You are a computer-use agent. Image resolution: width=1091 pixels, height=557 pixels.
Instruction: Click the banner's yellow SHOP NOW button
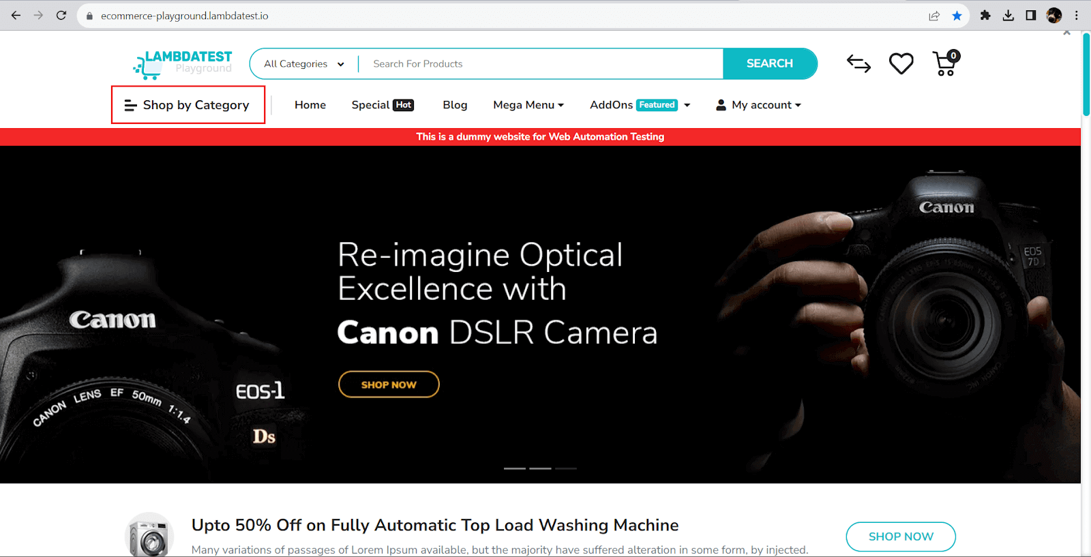click(389, 385)
